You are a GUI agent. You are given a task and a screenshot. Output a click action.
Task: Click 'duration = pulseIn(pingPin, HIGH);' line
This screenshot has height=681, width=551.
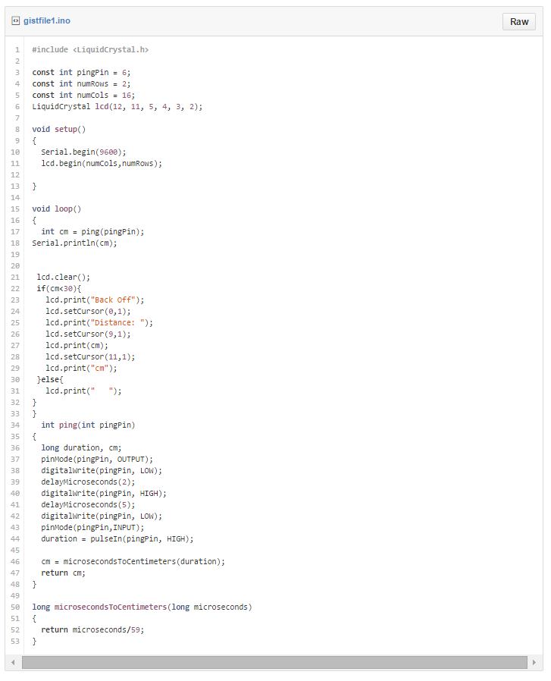[117, 539]
